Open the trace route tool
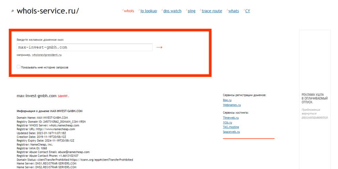The height and width of the screenshot is (169, 338). click(212, 11)
